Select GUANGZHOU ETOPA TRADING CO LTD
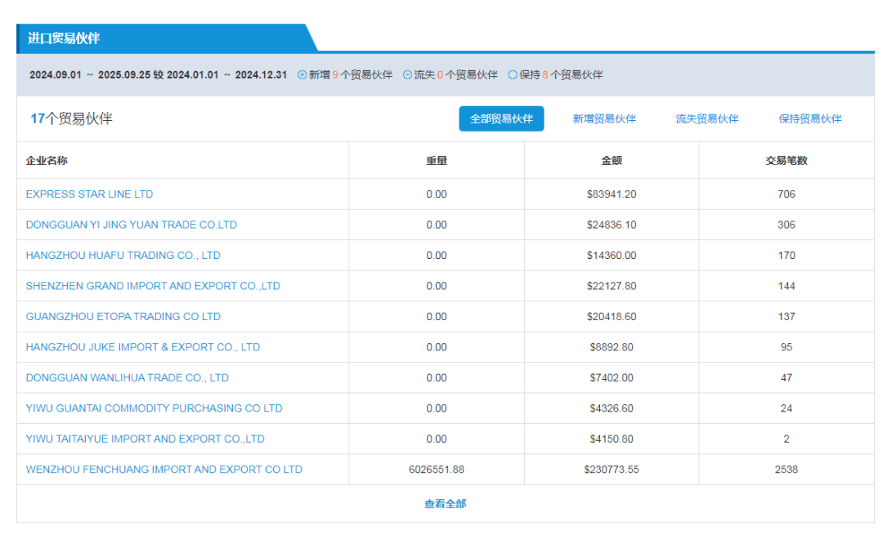Image resolution: width=883 pixels, height=535 pixels. [x=123, y=317]
